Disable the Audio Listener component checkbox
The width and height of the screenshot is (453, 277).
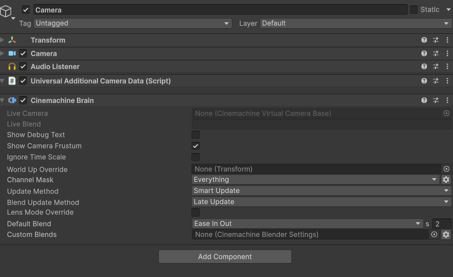point(23,67)
